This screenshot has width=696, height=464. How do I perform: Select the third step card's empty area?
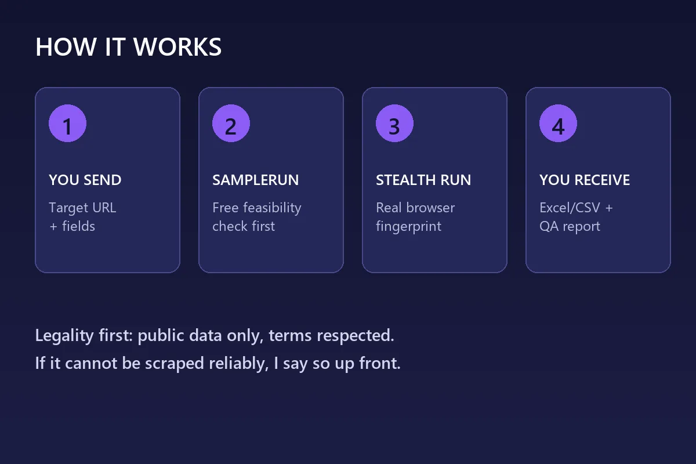[434, 253]
